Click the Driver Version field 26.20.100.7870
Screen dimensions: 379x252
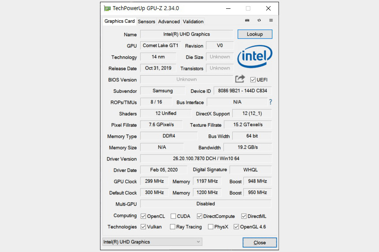point(206,159)
